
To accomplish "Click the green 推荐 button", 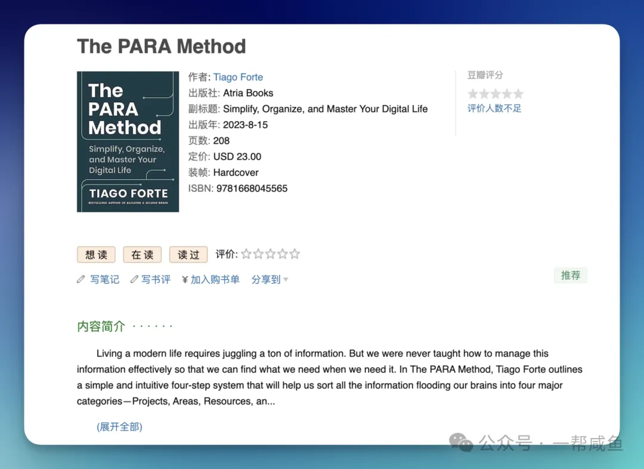I will pos(571,276).
